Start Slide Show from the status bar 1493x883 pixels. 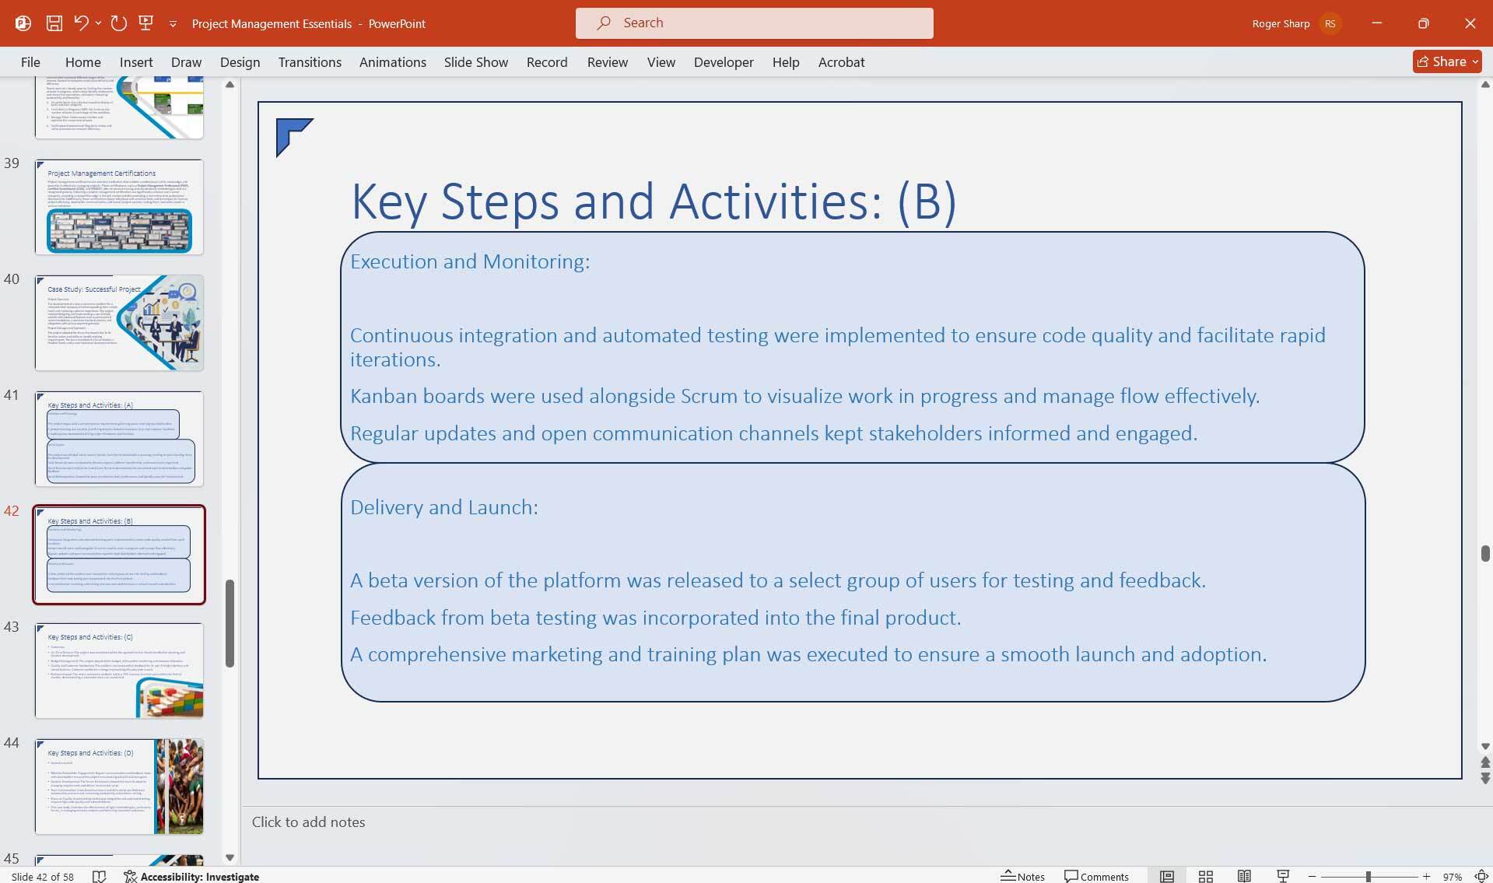1282,876
